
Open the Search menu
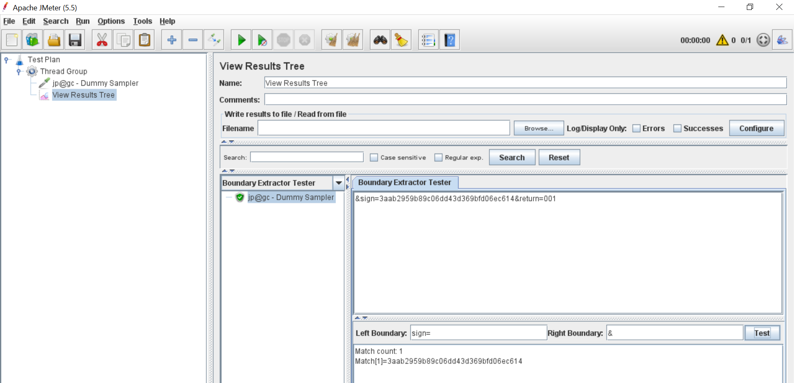(x=56, y=21)
